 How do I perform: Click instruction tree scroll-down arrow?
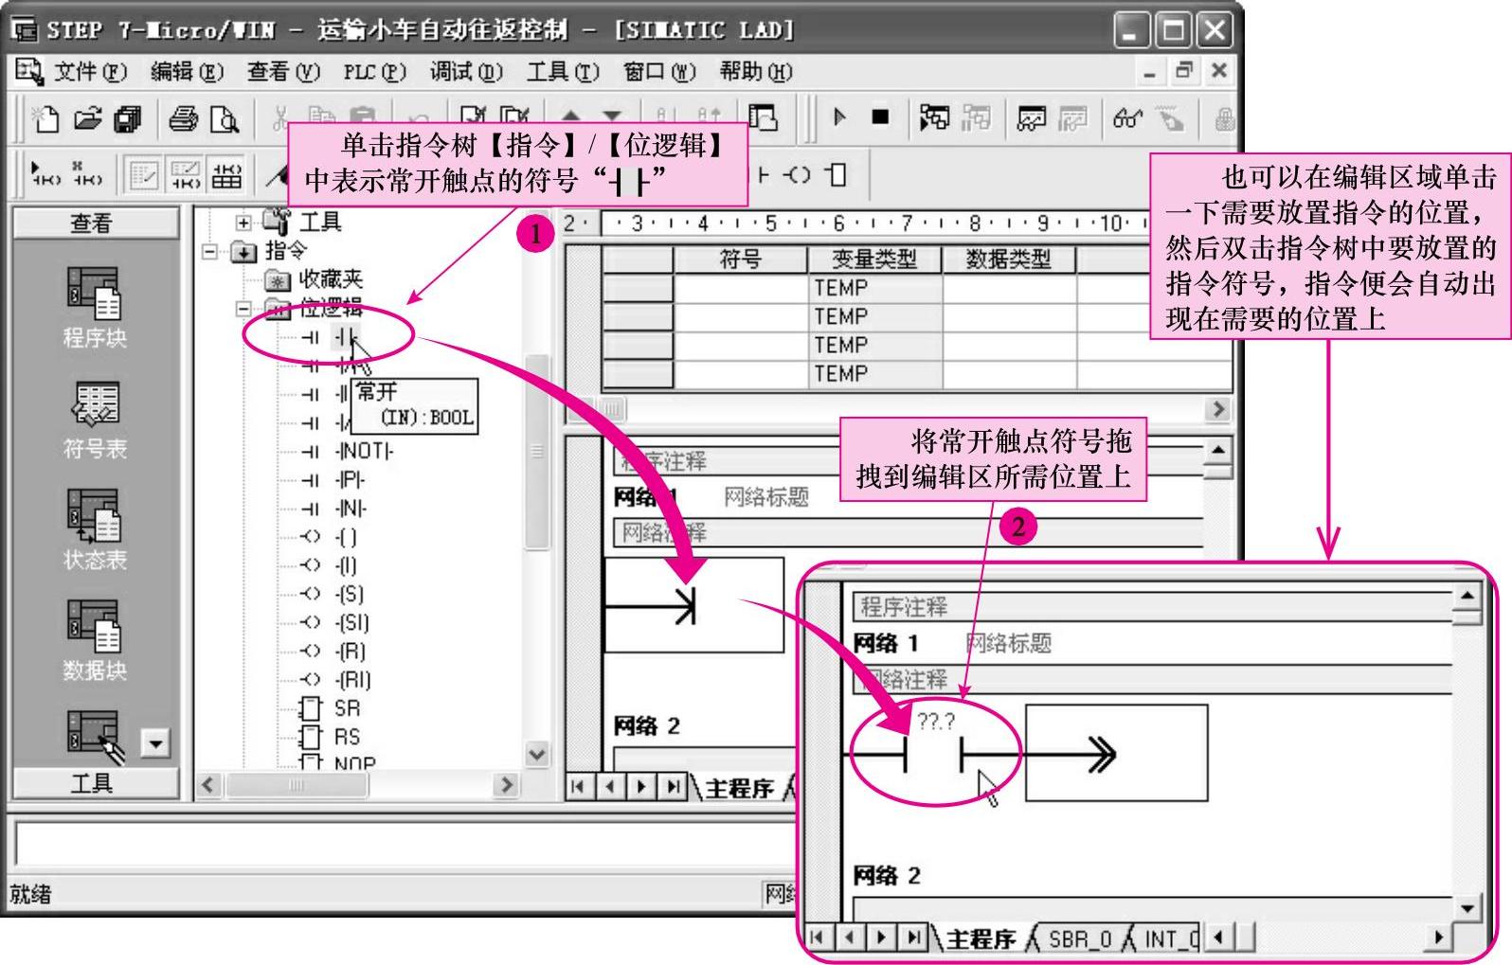click(537, 755)
